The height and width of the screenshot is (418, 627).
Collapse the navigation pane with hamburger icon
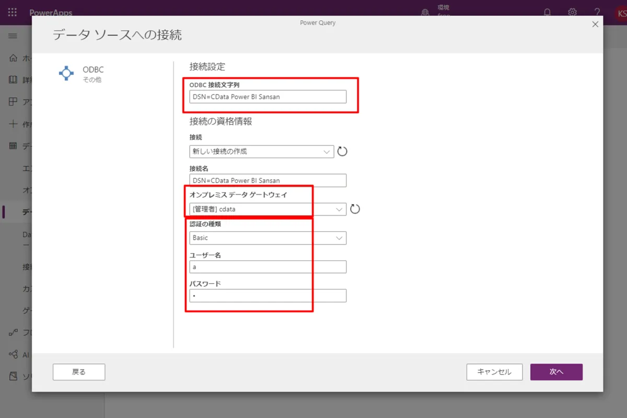click(13, 36)
